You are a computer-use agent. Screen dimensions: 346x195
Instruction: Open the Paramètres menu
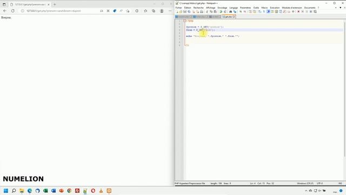tap(245, 8)
